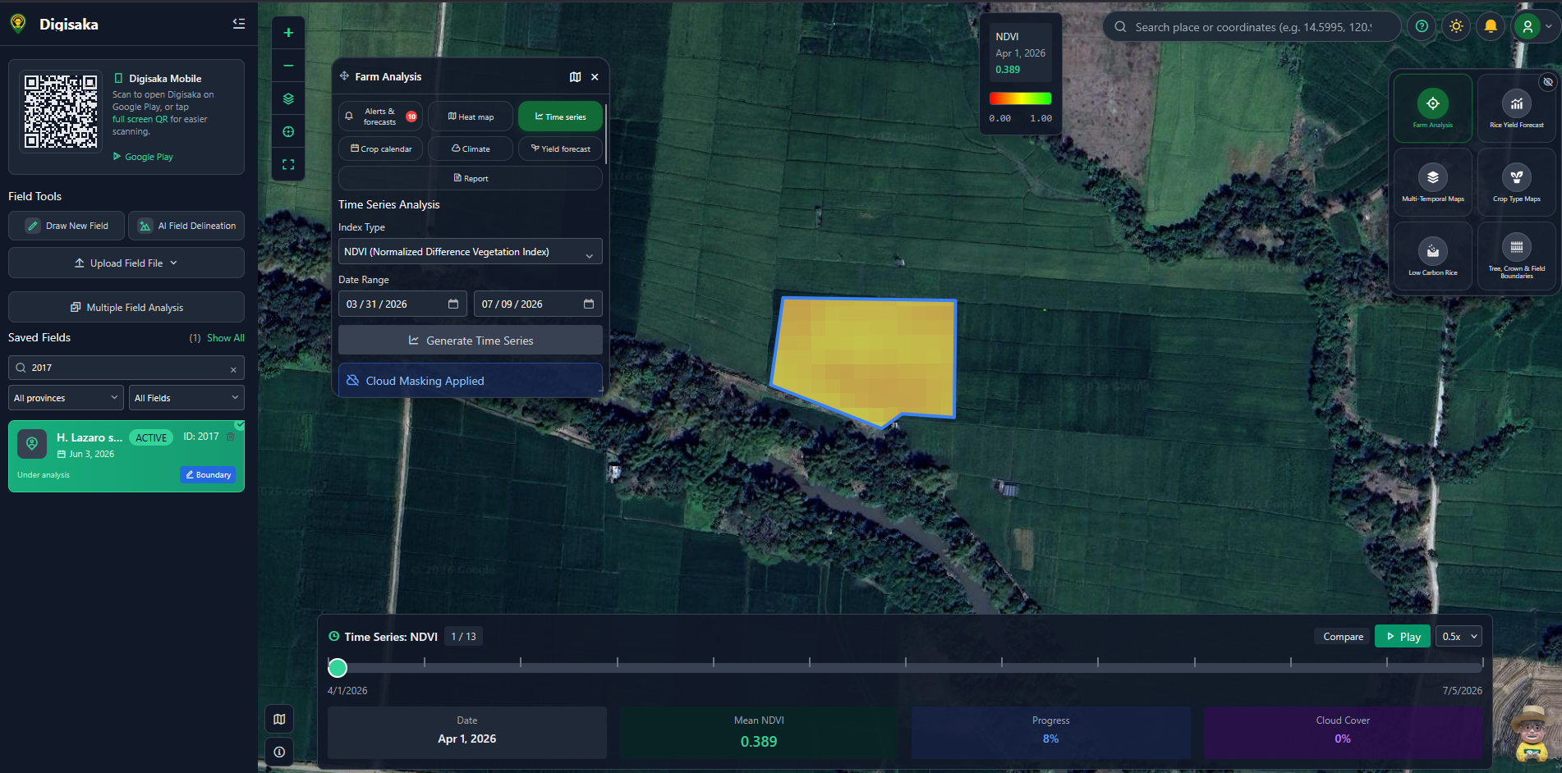This screenshot has width=1562, height=773.
Task: Click Generate Time Series button
Action: [x=471, y=341]
